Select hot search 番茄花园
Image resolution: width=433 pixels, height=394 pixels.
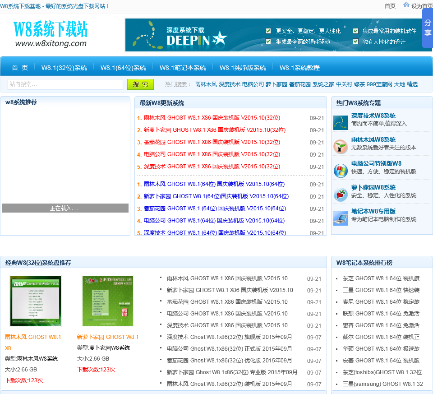click(300, 84)
